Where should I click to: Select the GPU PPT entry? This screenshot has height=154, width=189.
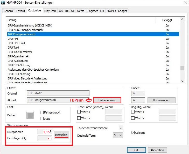click(93, 39)
